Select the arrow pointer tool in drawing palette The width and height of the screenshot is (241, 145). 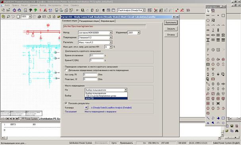point(208,11)
